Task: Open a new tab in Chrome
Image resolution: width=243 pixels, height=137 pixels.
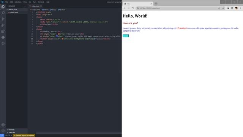Action: click(x=156, y=4)
